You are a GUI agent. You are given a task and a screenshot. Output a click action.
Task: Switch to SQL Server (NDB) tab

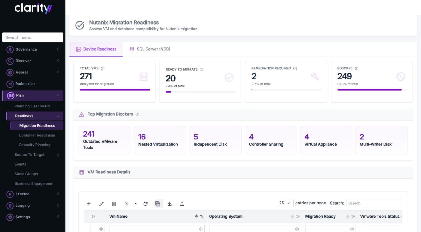click(x=150, y=49)
